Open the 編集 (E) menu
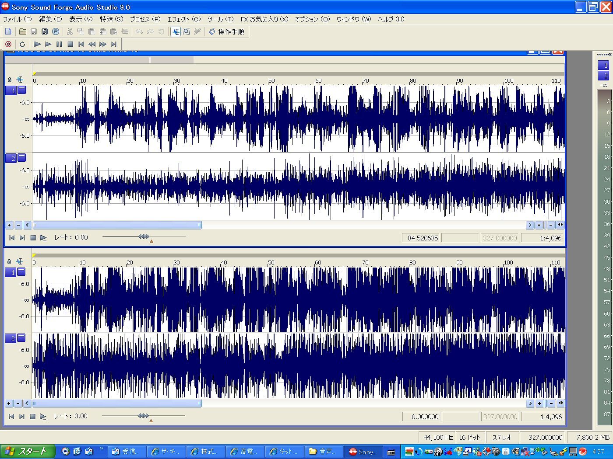 click(x=50, y=19)
